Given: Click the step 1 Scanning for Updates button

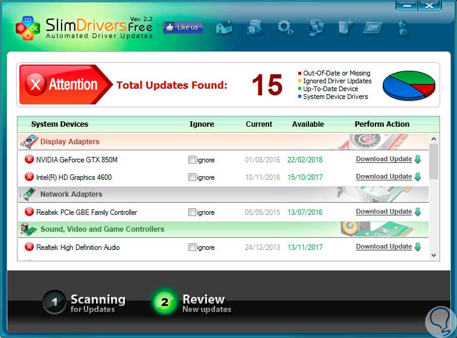Looking at the screenshot, I should point(85,303).
